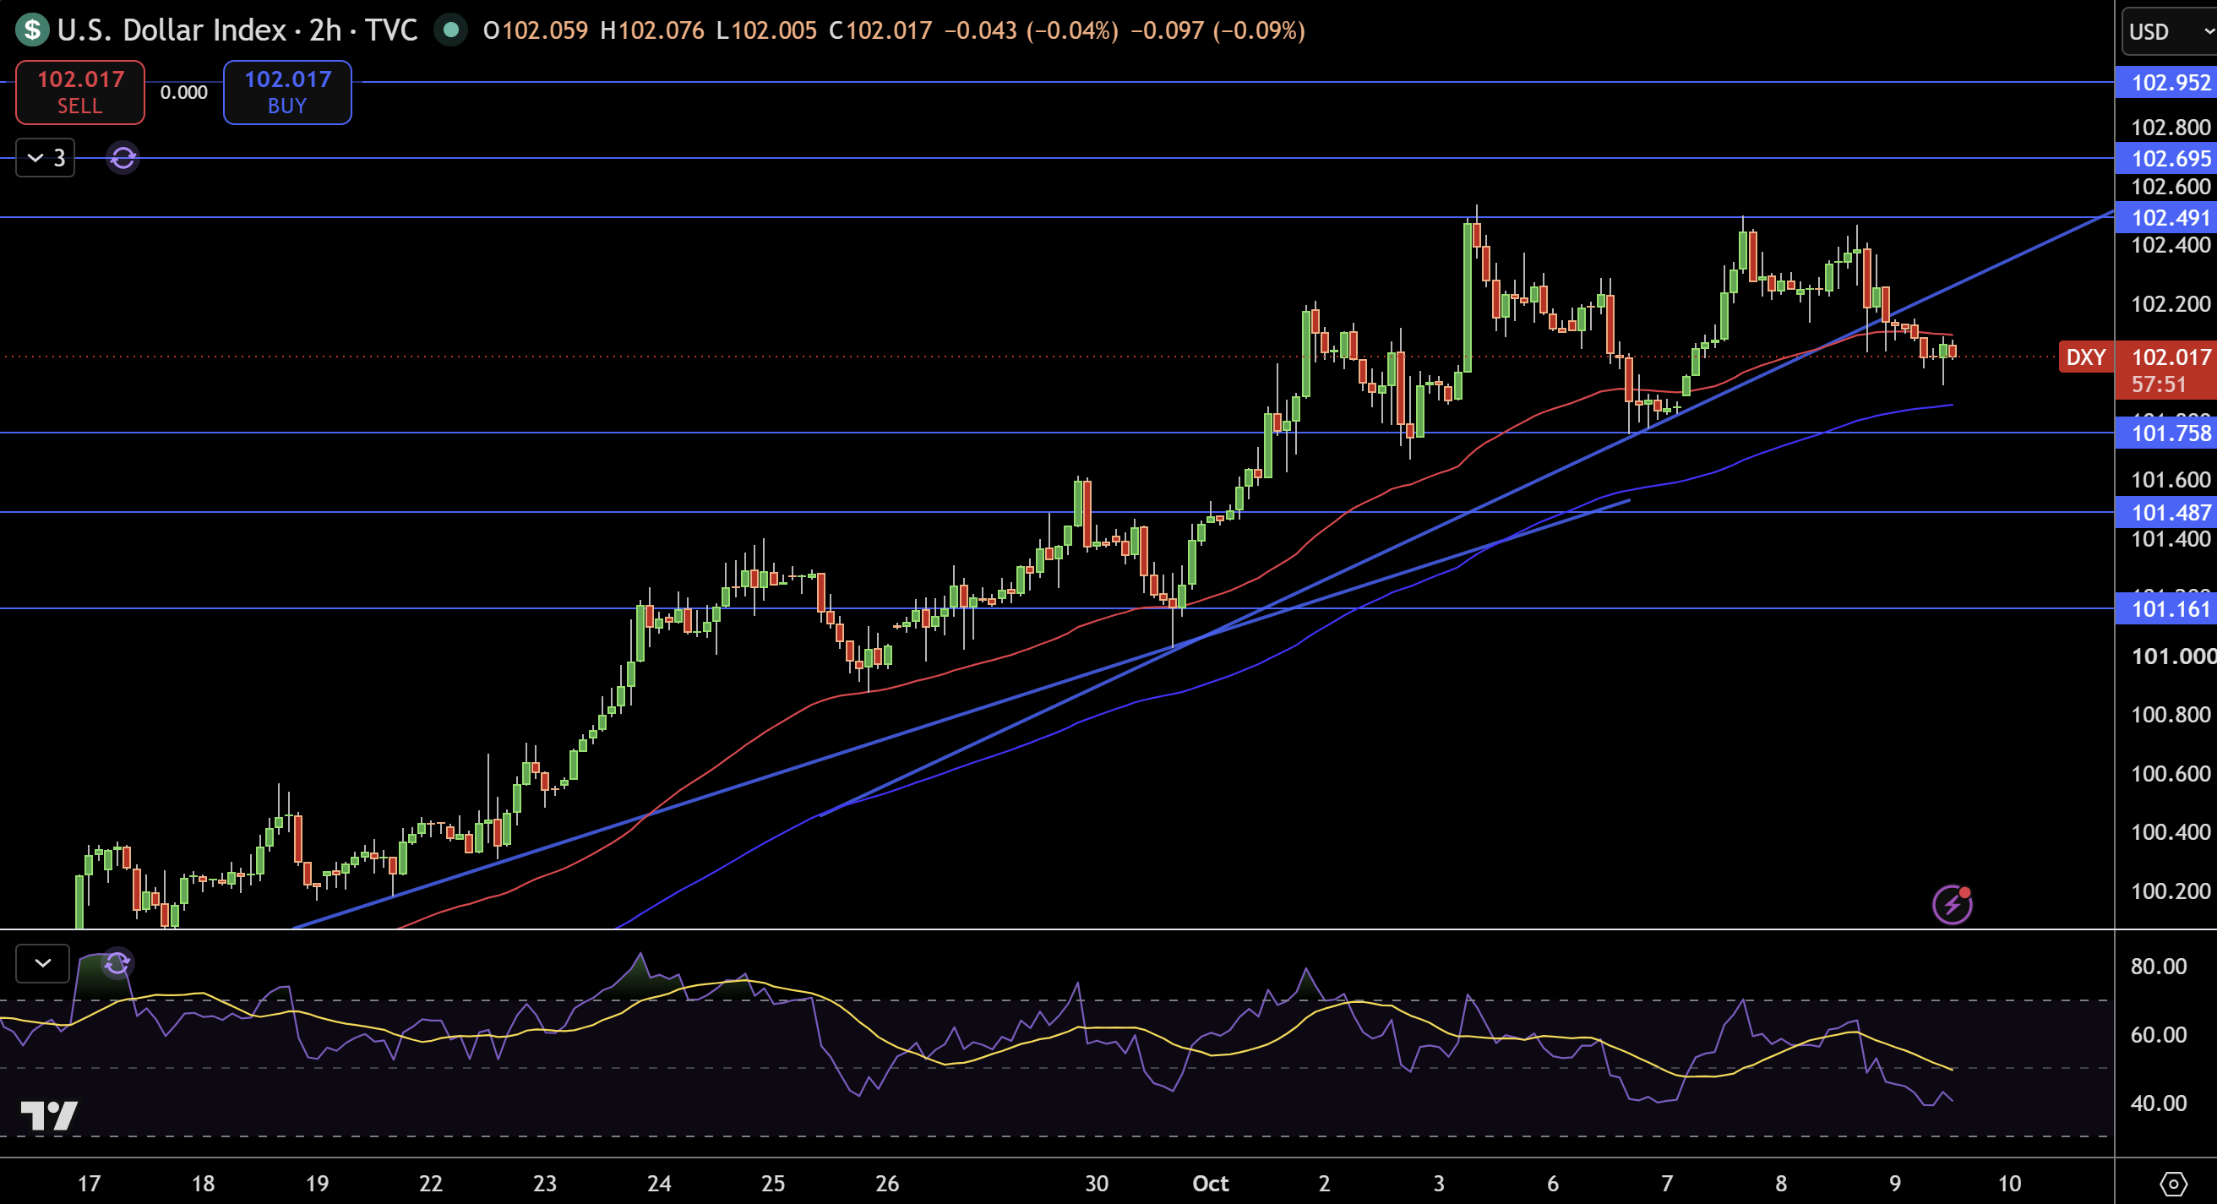
Task: Click the close value C102.017
Action: coord(880,31)
